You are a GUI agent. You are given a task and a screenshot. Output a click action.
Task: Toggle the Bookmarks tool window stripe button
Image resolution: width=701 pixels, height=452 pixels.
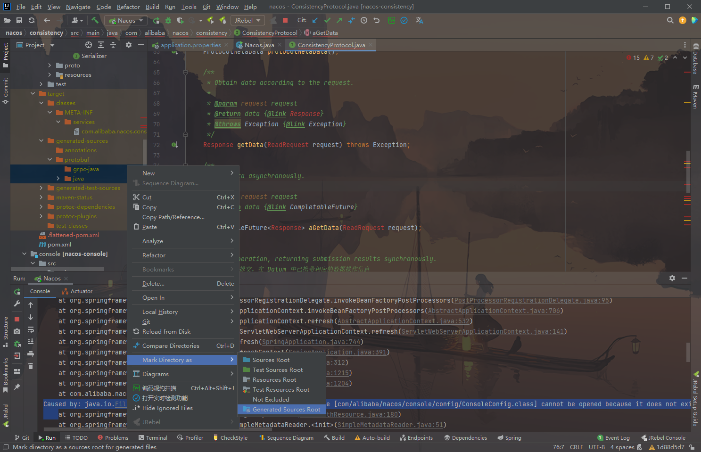click(x=5, y=375)
